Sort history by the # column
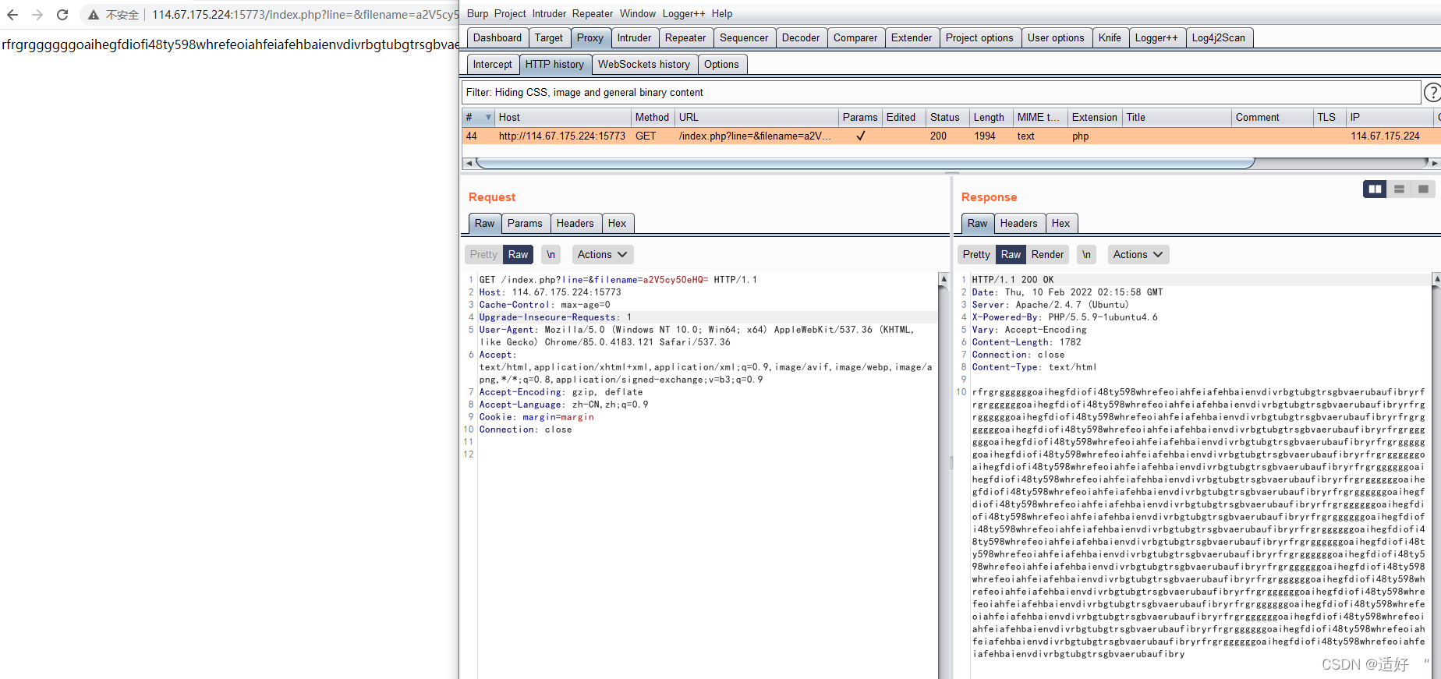 coord(478,117)
